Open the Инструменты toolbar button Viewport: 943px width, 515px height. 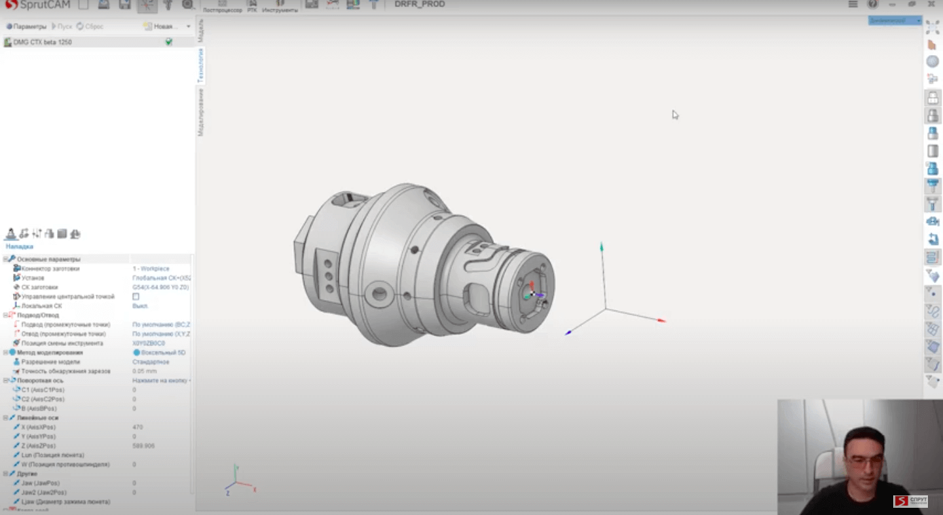click(x=280, y=7)
